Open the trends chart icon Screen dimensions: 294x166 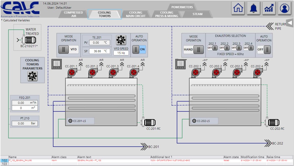click(x=269, y=8)
